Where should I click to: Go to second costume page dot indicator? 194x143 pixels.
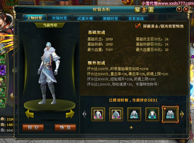(138, 127)
